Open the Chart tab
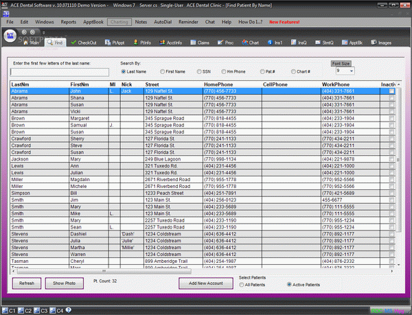This screenshot has width=412, height=315. click(251, 43)
